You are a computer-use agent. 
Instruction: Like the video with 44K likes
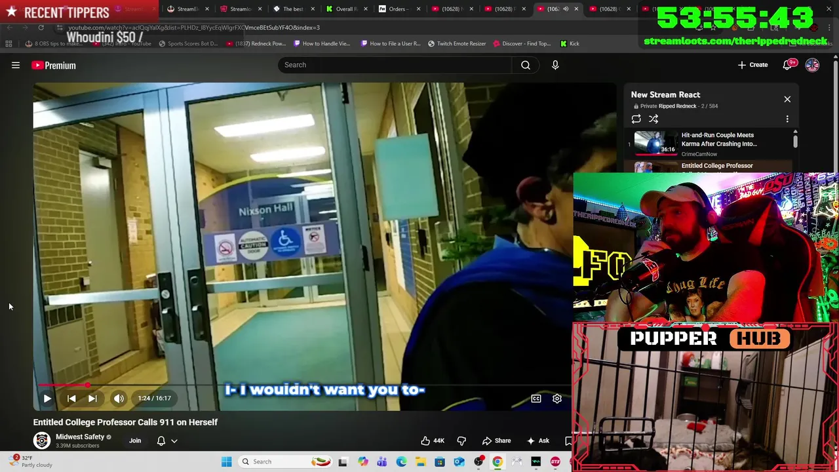pos(433,441)
